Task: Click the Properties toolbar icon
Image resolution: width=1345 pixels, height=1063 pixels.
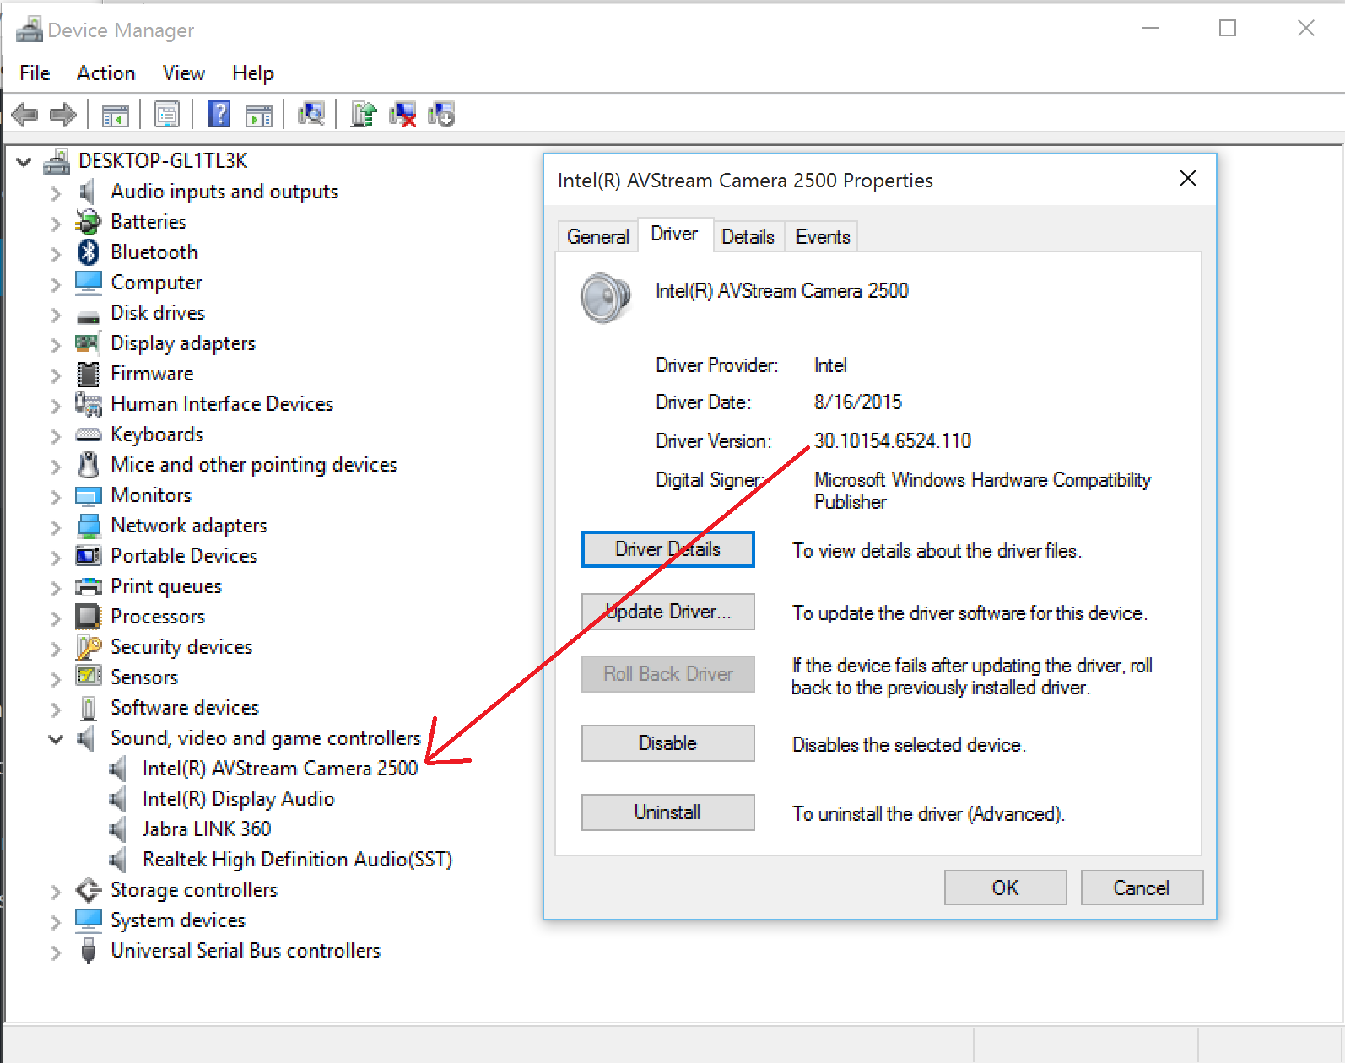Action: click(x=167, y=114)
